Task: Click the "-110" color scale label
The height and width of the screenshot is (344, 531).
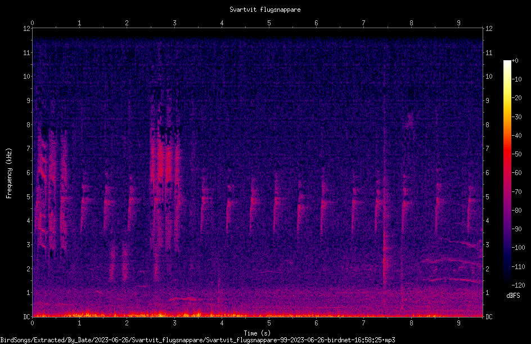Action: (x=518, y=267)
